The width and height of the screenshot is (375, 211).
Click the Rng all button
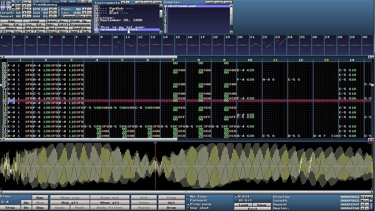(x=70, y=203)
